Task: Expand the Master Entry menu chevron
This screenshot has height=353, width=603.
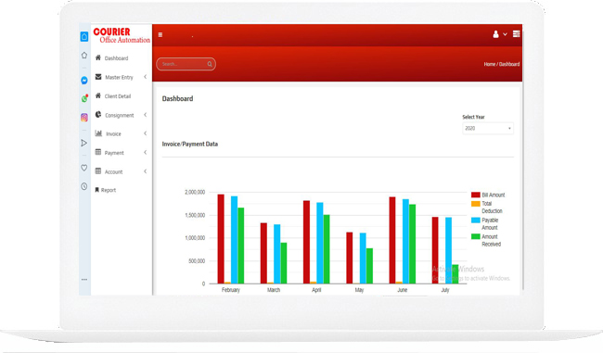Action: (146, 77)
